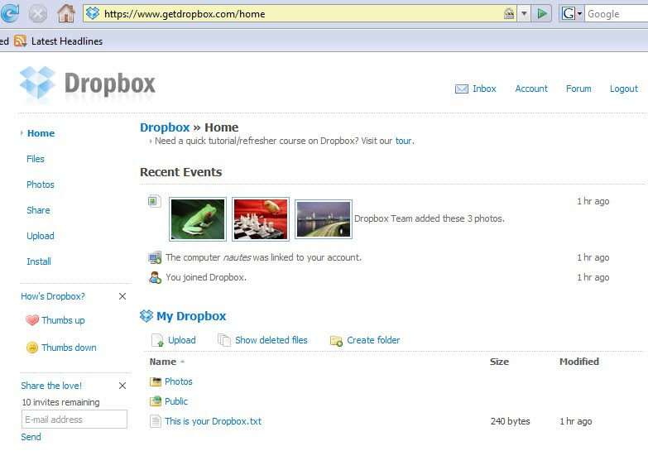The width and height of the screenshot is (648, 470).
Task: Click the photos event file icon
Action: [154, 201]
